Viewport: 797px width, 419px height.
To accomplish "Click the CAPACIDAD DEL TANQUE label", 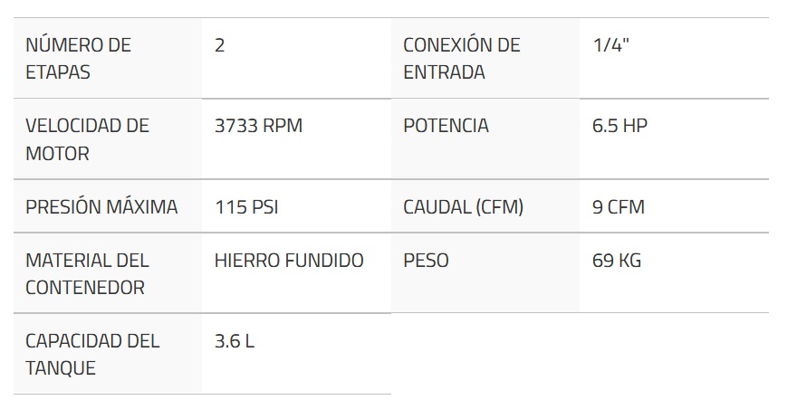I will click(91, 355).
